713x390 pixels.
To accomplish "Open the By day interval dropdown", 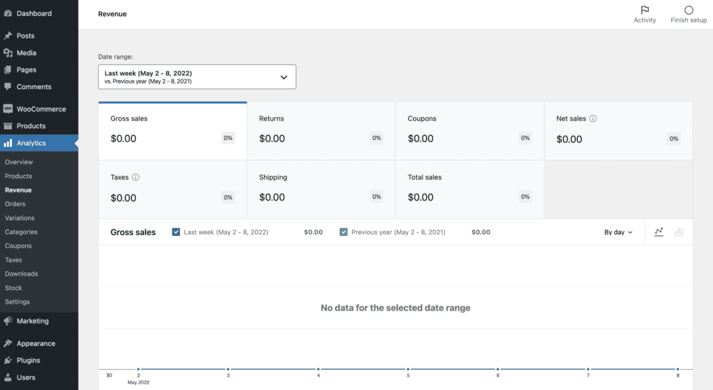I will tap(618, 233).
